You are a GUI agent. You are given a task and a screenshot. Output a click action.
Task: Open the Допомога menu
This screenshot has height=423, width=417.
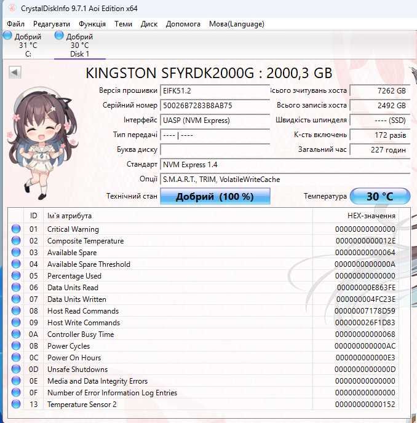coord(183,24)
